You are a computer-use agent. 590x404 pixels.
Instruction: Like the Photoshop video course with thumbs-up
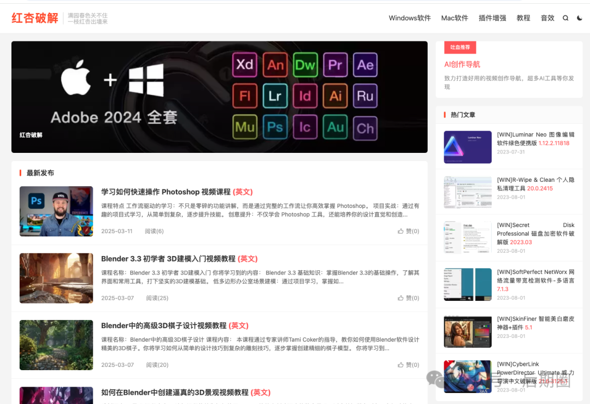click(x=409, y=231)
